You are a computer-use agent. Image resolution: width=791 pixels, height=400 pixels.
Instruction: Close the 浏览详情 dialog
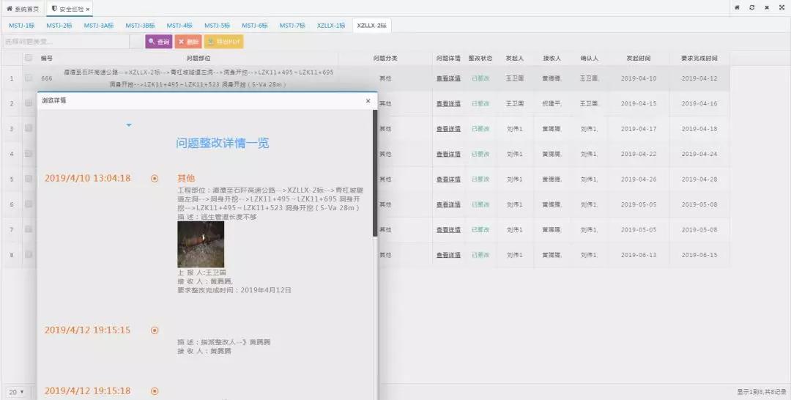point(368,101)
